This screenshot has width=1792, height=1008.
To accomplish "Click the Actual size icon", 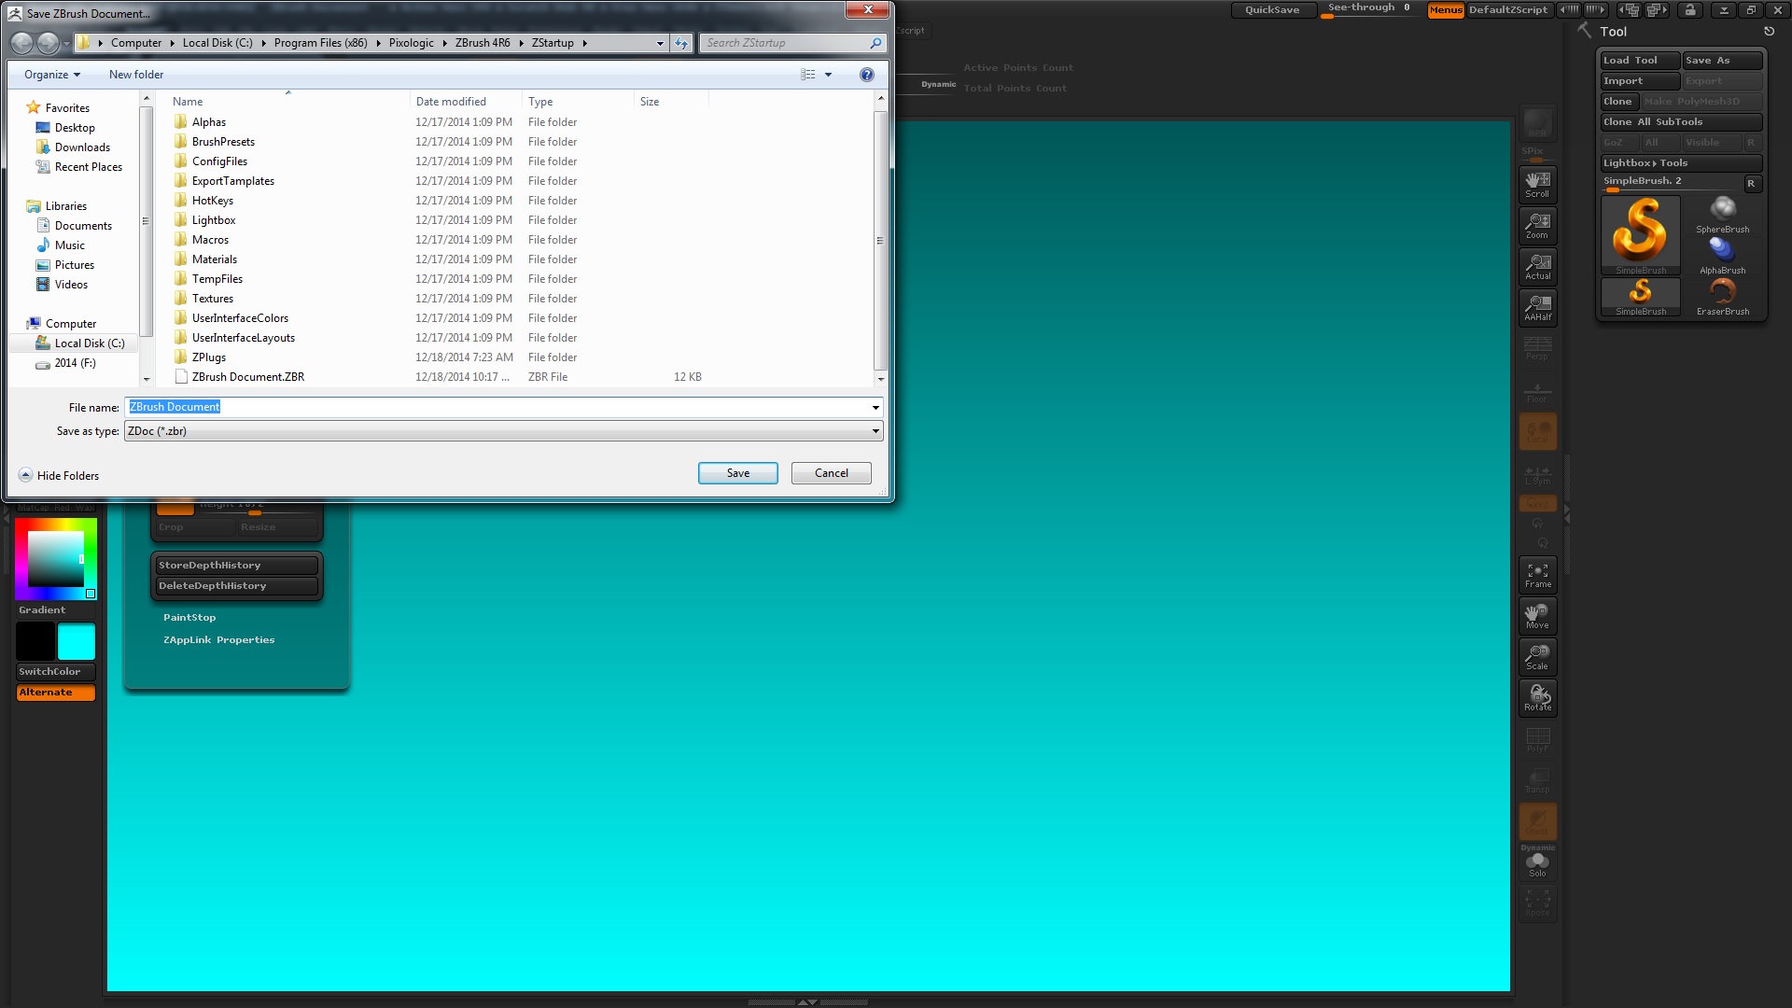I will [1537, 266].
